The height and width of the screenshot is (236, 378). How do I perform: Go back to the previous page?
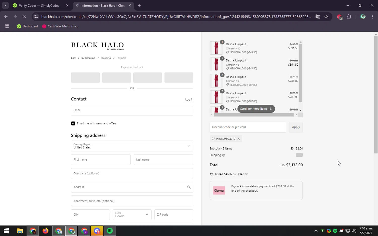tap(6, 17)
